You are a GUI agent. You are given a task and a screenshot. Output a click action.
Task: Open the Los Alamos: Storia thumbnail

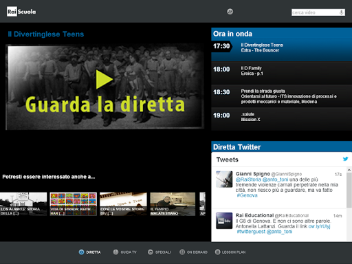(23, 204)
